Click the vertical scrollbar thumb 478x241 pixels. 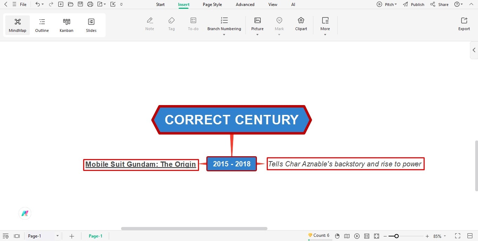pyautogui.click(x=476, y=166)
